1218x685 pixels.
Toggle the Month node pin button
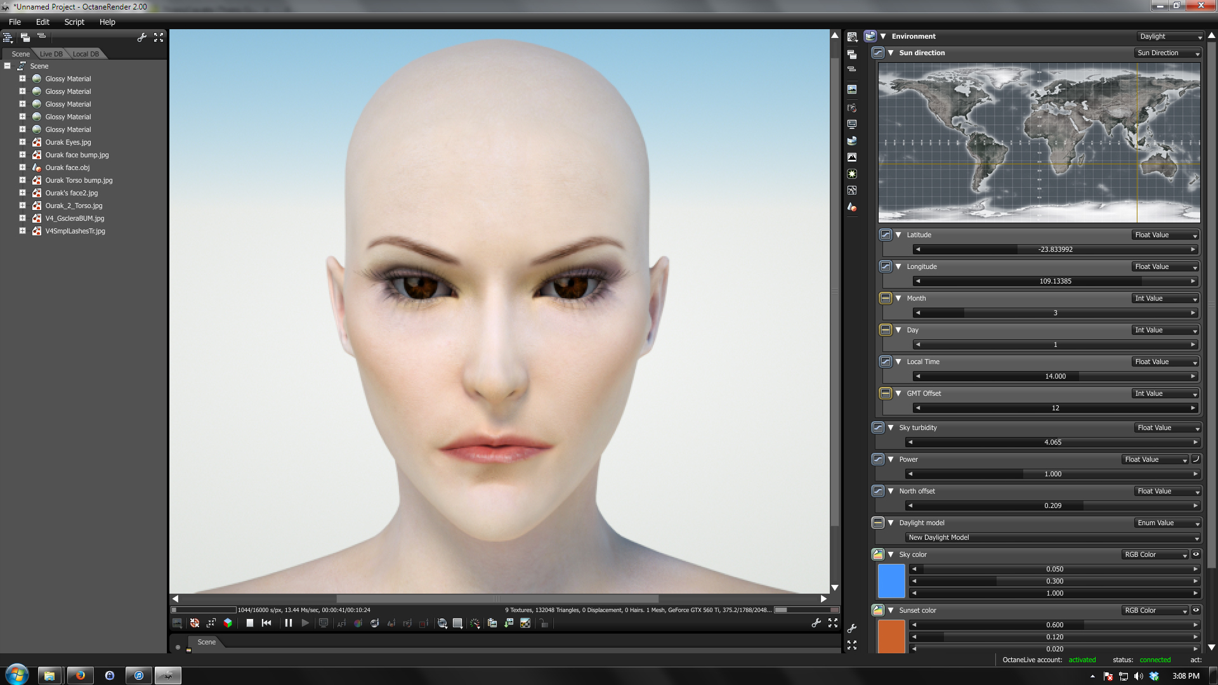point(886,298)
